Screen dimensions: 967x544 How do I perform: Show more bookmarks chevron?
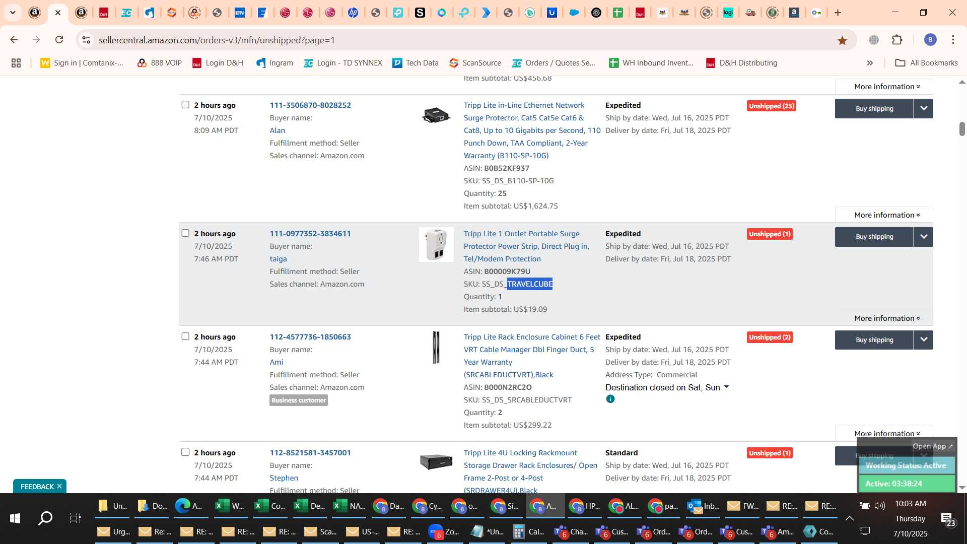click(x=870, y=63)
